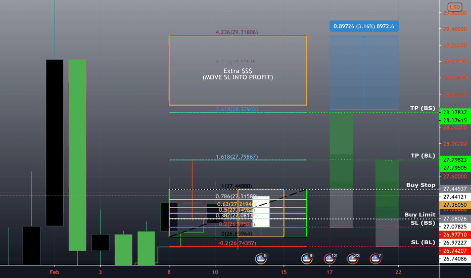Click the Fib label 0.62(27.21946)
The height and width of the screenshot is (278, 471).
point(237,204)
